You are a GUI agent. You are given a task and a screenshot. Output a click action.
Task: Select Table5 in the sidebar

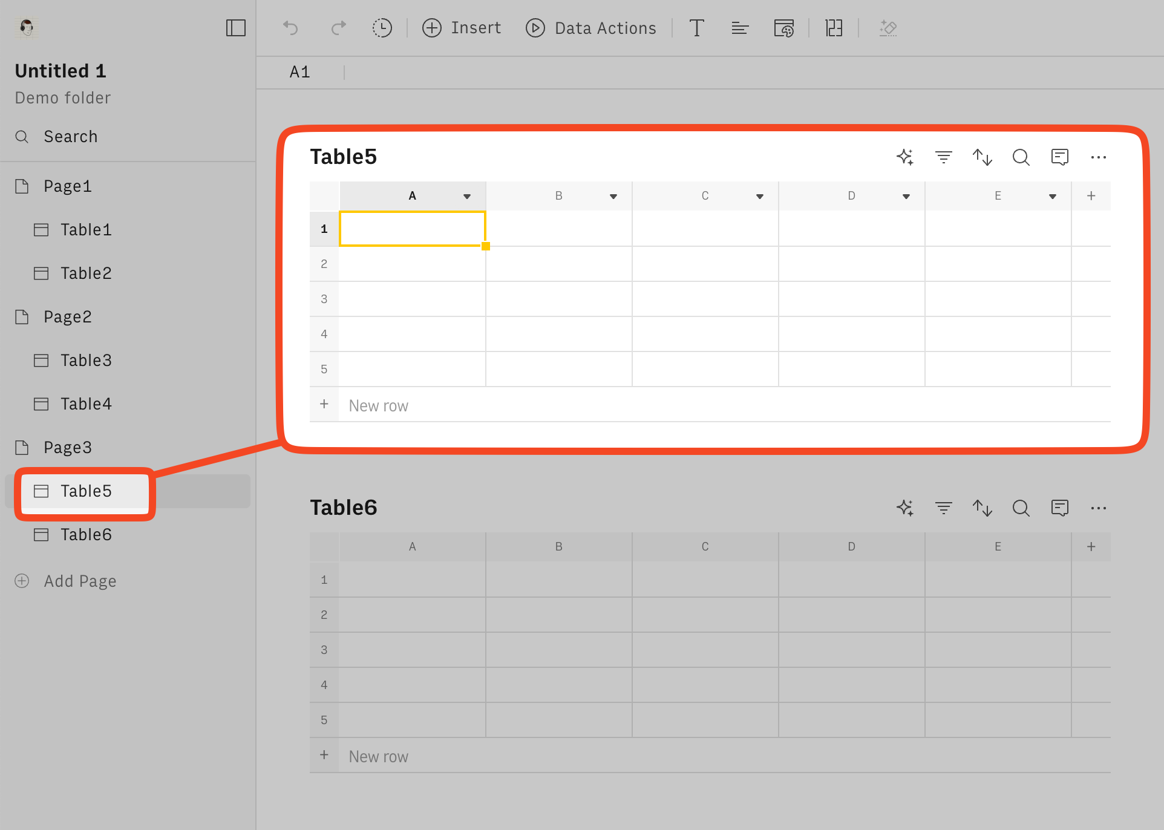(87, 491)
